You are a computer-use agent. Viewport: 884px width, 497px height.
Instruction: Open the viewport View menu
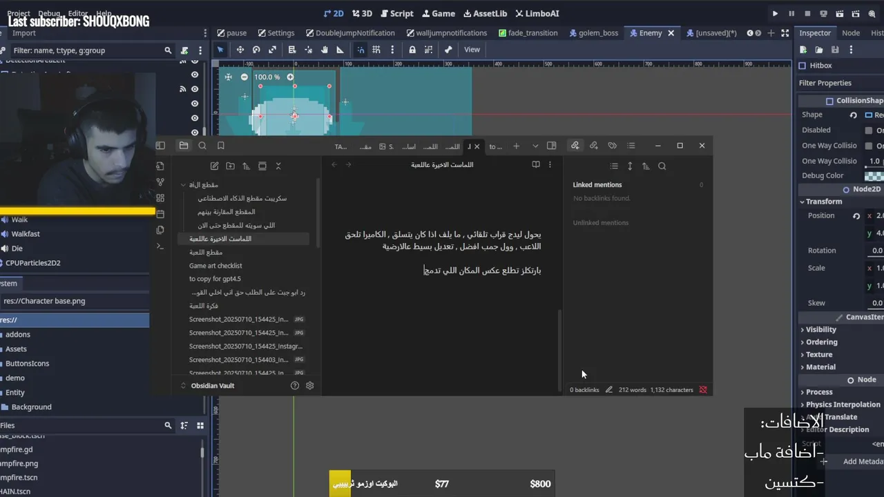pos(472,50)
